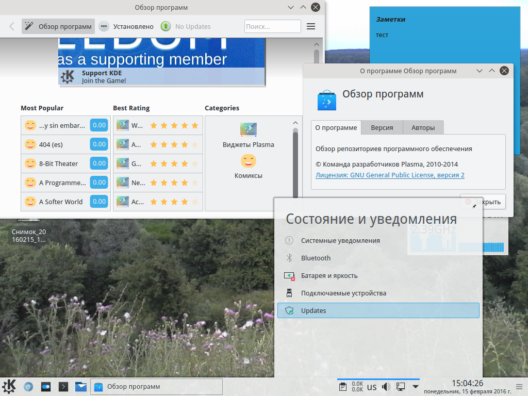528x396 pixels.
Task: Minimize the Обзор программ main window
Action: click(x=291, y=7)
